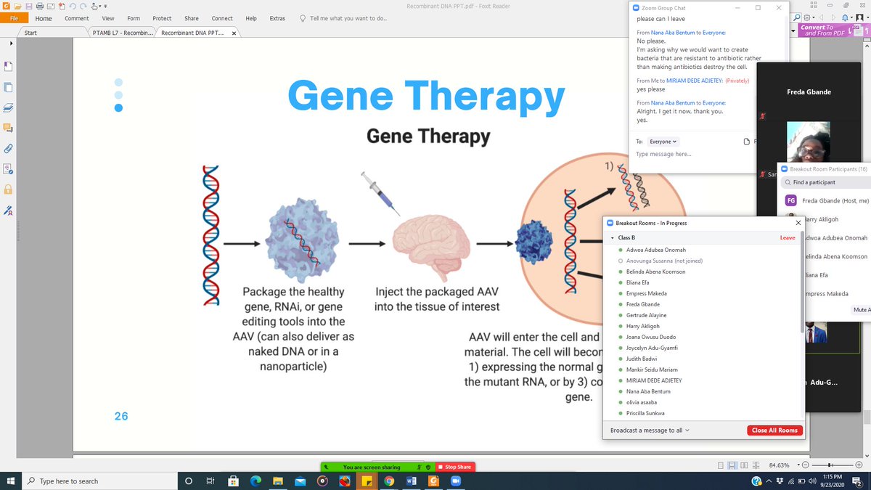Click the Foxit Reader icon in taskbar
The height and width of the screenshot is (490, 871).
point(433,481)
